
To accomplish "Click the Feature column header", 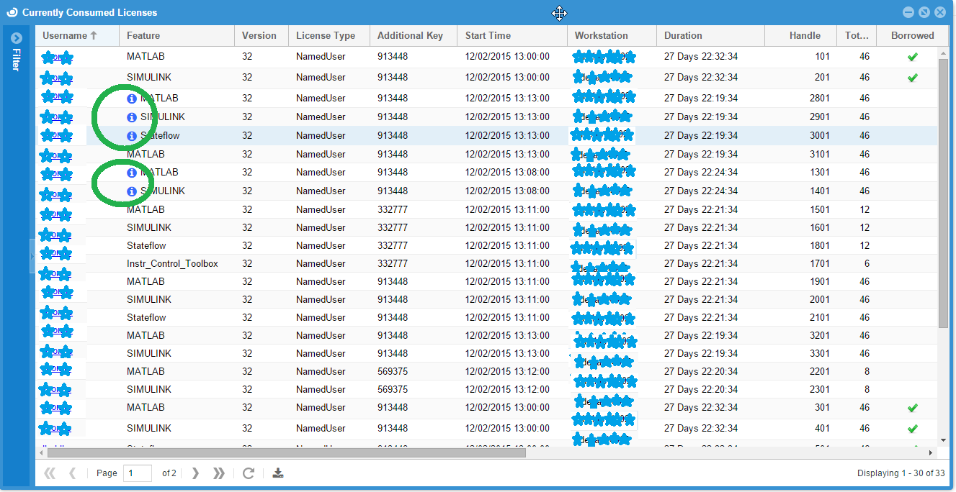I will pos(143,36).
